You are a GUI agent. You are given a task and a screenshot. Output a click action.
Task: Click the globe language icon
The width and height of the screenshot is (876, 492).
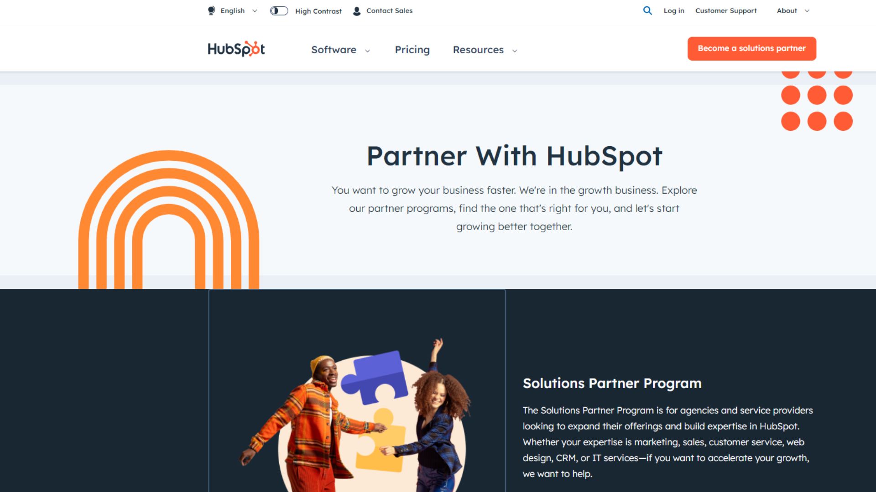pos(211,10)
